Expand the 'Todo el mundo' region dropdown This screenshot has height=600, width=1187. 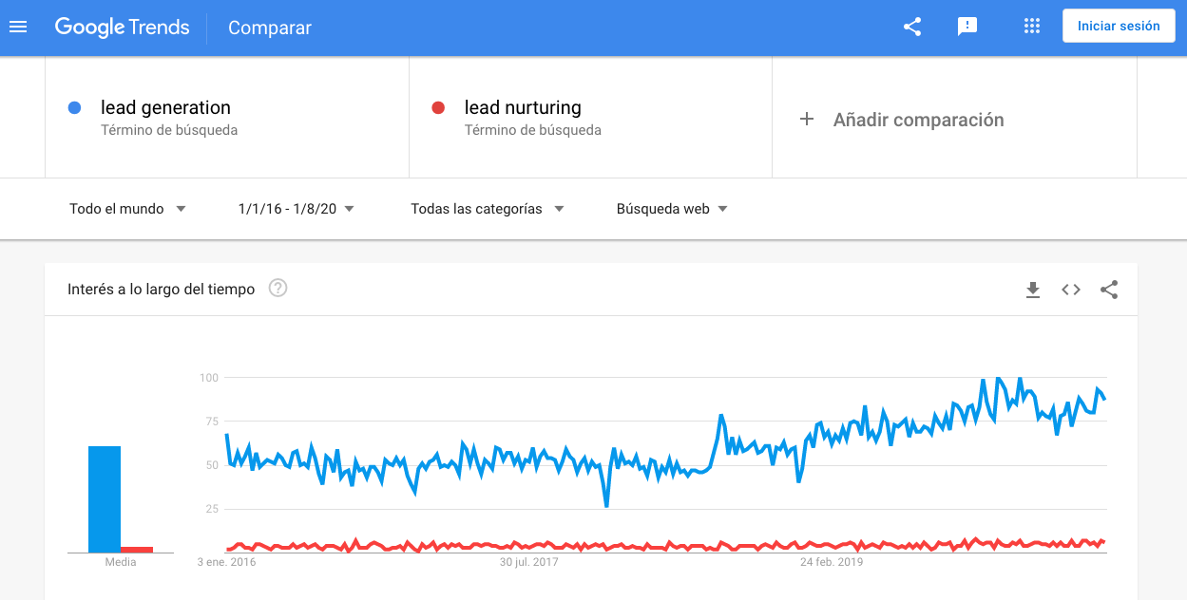click(x=127, y=209)
